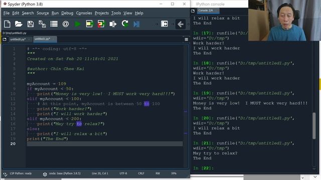The width and height of the screenshot is (321, 180).
Task: Open the Help menu
Action: (x=139, y=13)
